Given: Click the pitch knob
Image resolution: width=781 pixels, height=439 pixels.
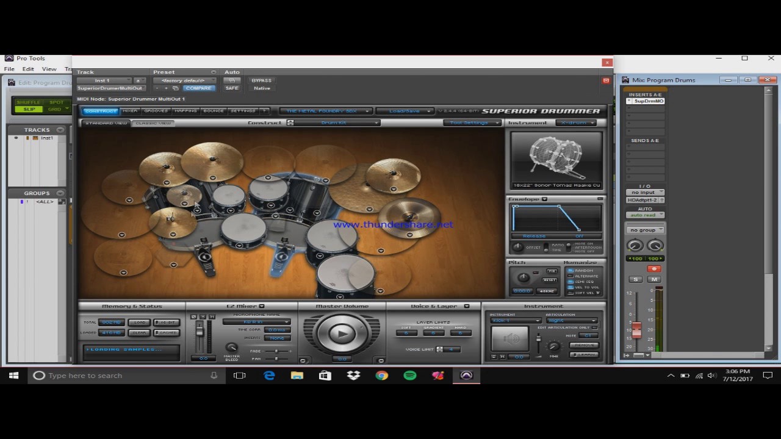Looking at the screenshot, I should tap(524, 277).
